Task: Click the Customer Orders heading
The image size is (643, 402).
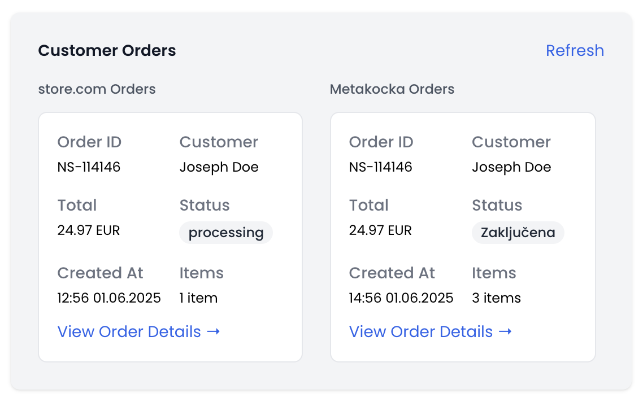Action: pyautogui.click(x=107, y=50)
